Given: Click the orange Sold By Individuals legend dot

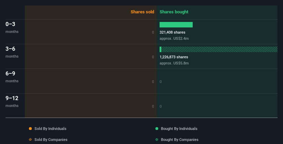Looking at the screenshot, I should pos(30,129).
